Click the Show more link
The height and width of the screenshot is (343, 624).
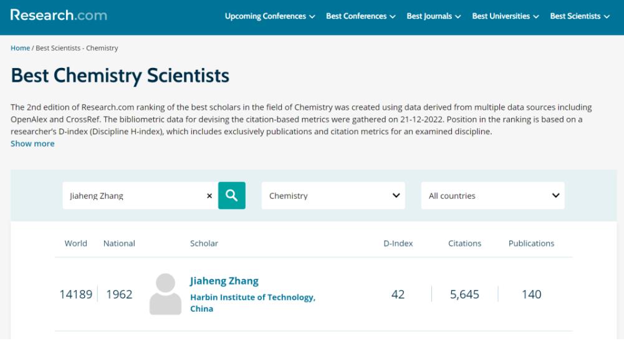click(32, 143)
